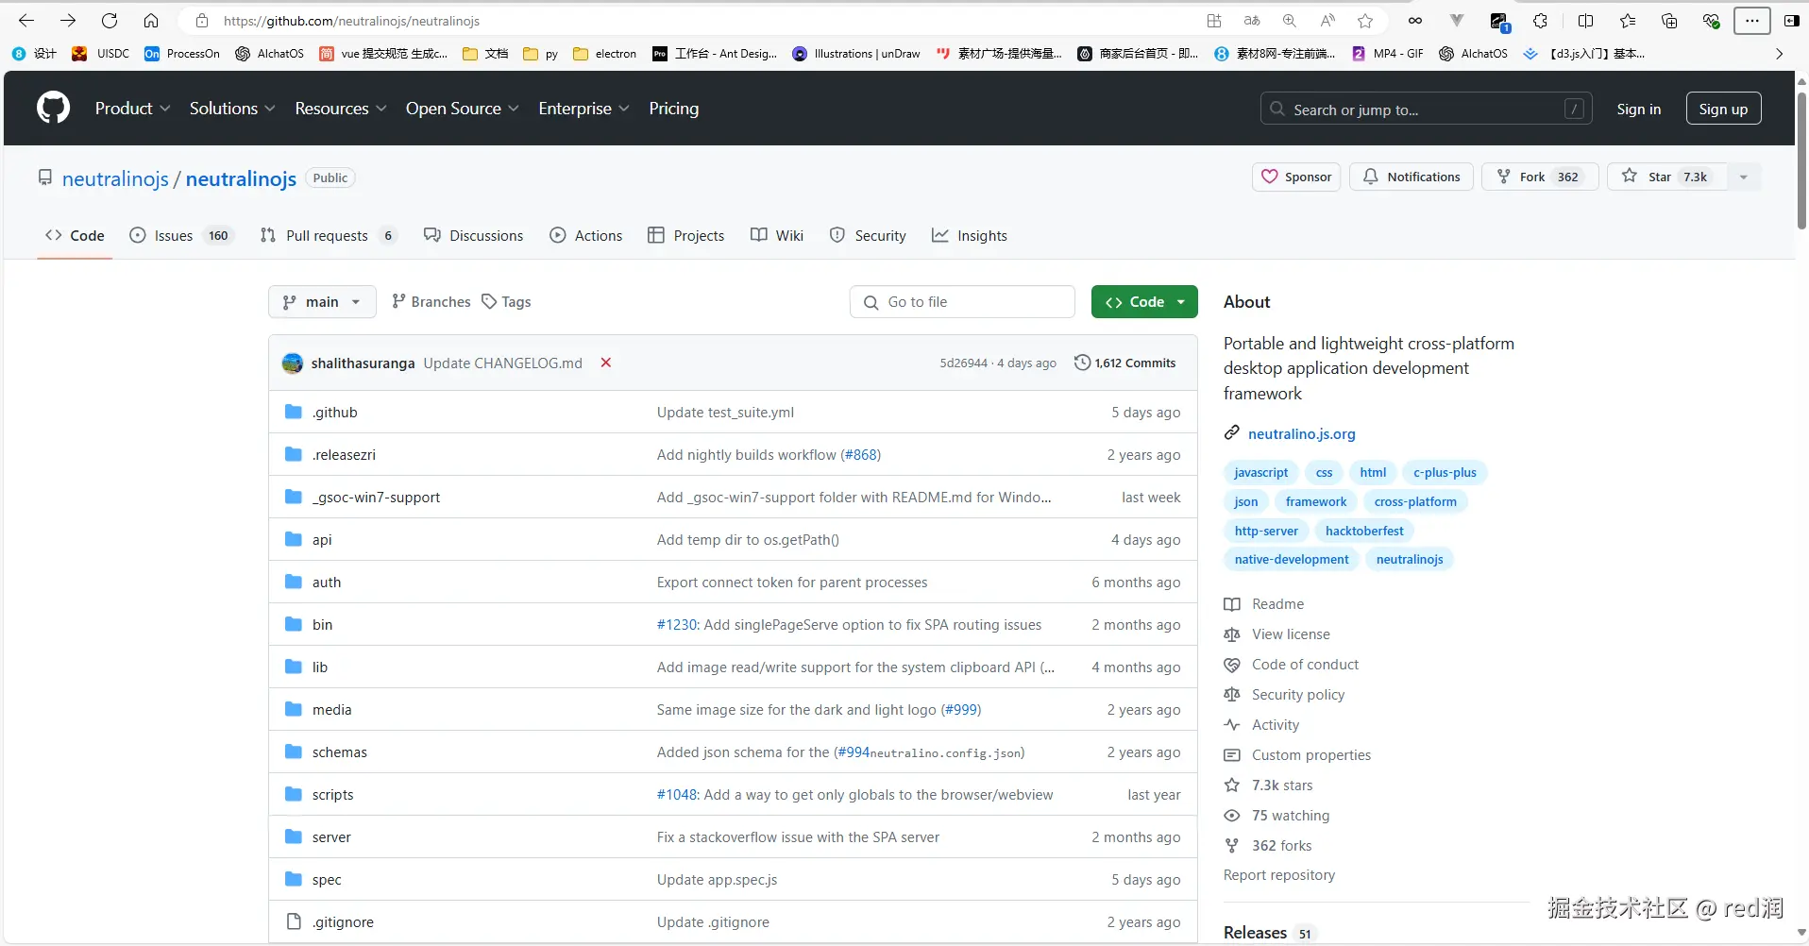Open the Security tab
The image size is (1809, 946).
point(868,235)
